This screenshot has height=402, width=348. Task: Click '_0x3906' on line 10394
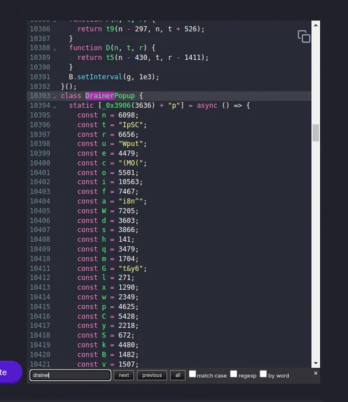(116, 106)
